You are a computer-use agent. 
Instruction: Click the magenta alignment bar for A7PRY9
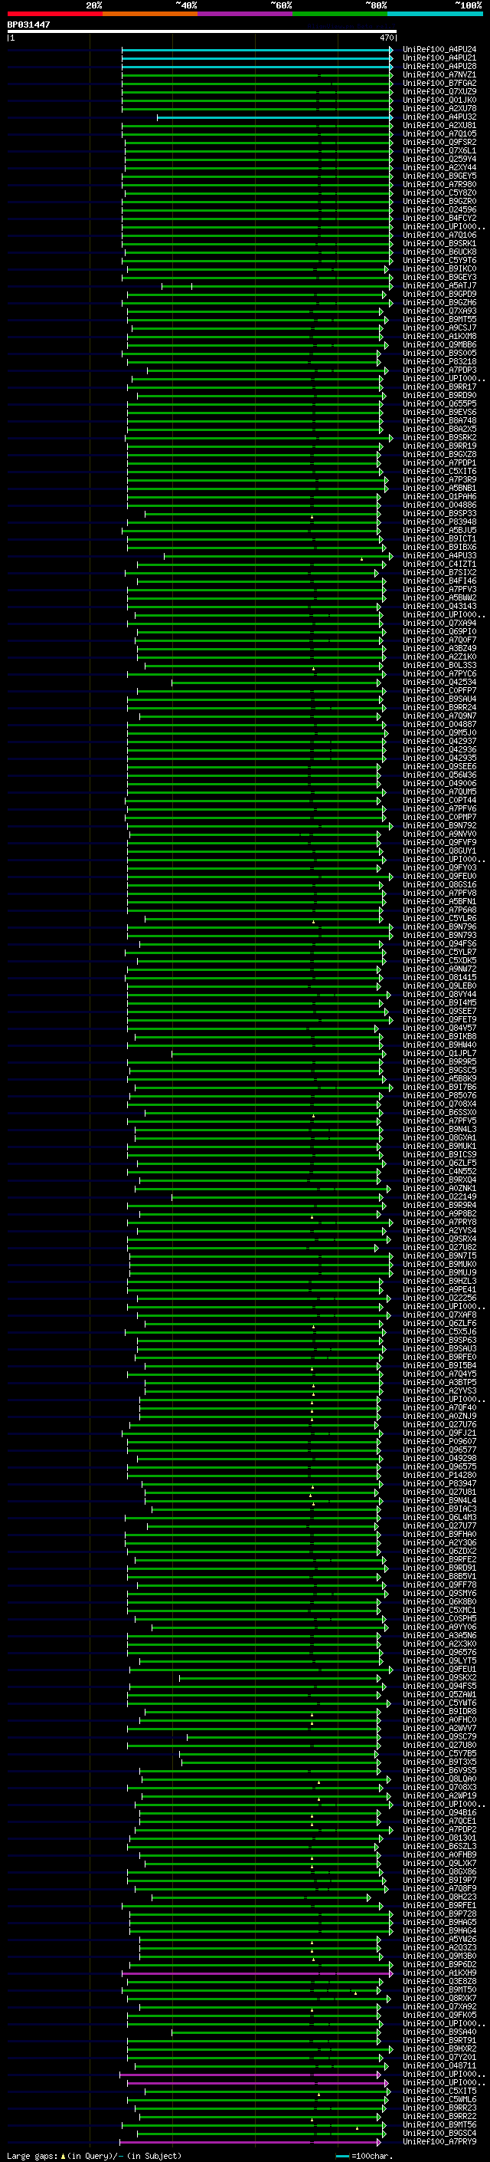click(250, 2141)
